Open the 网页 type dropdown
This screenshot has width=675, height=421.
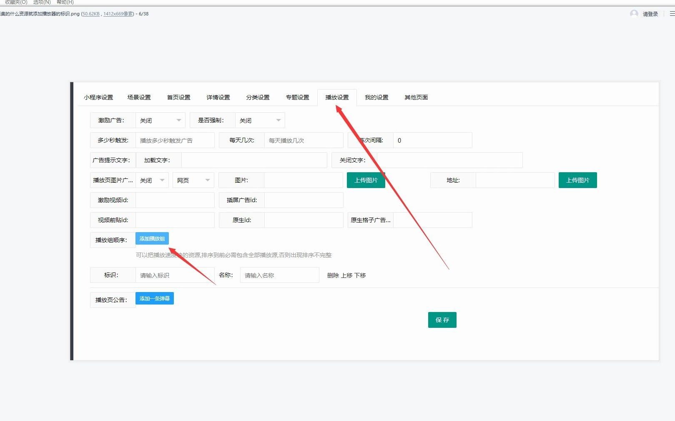coord(193,180)
